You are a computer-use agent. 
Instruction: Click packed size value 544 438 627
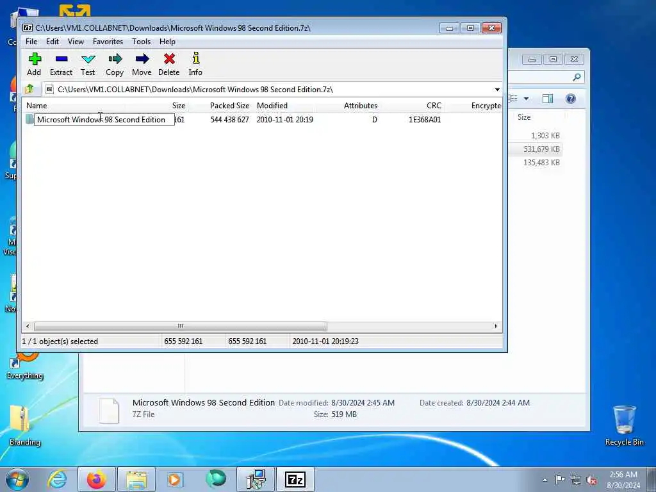[230, 120]
